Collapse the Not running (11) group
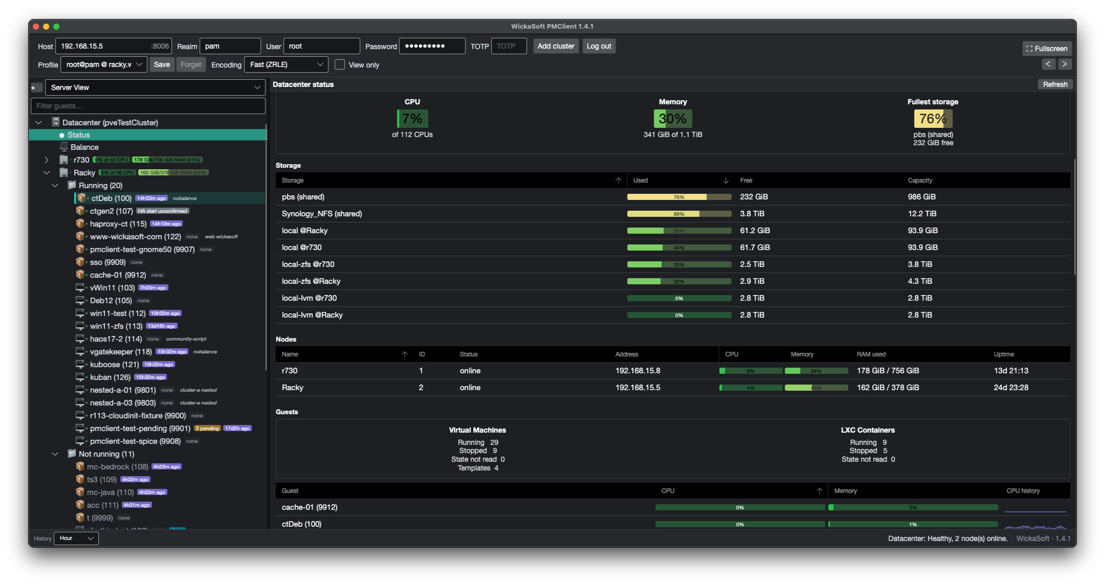This screenshot has height=585, width=1105. pos(55,454)
